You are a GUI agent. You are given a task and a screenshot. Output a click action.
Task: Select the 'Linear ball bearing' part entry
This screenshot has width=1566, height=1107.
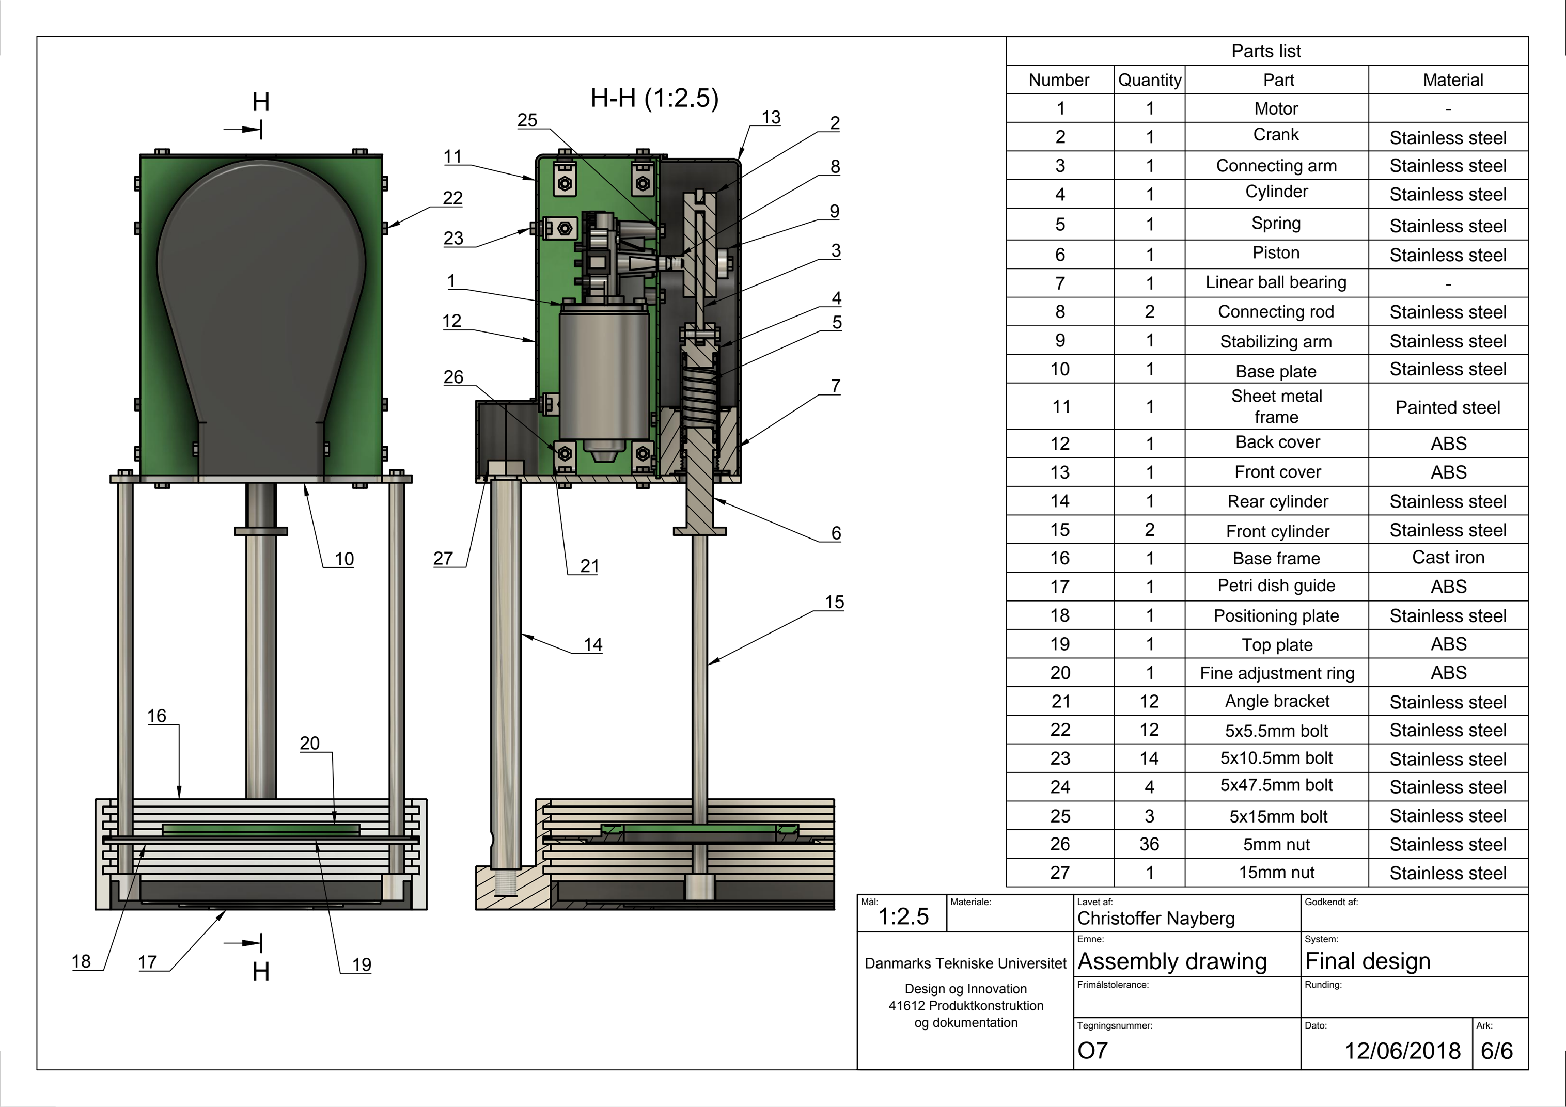1275,282
